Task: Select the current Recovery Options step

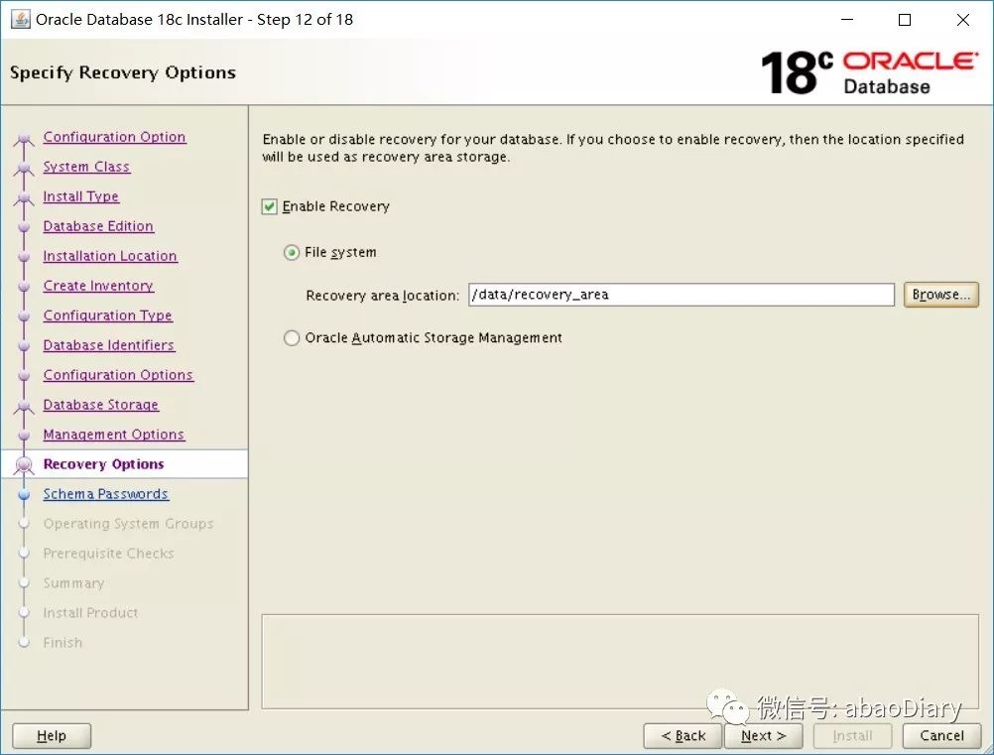Action: (103, 464)
